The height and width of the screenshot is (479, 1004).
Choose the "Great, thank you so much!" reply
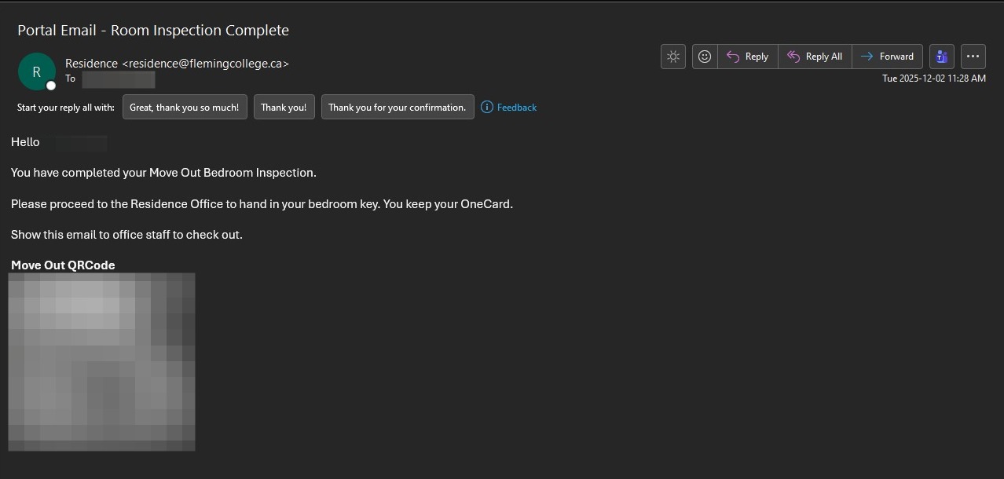185,107
